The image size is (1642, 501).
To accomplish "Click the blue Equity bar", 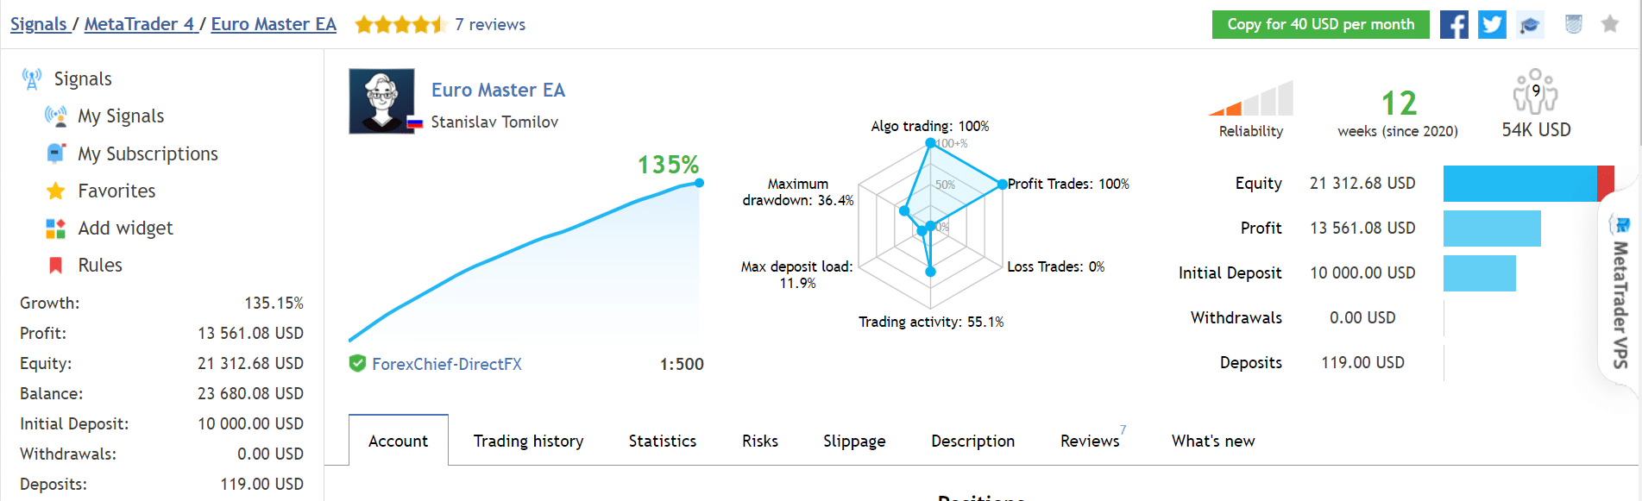I will 1519,184.
